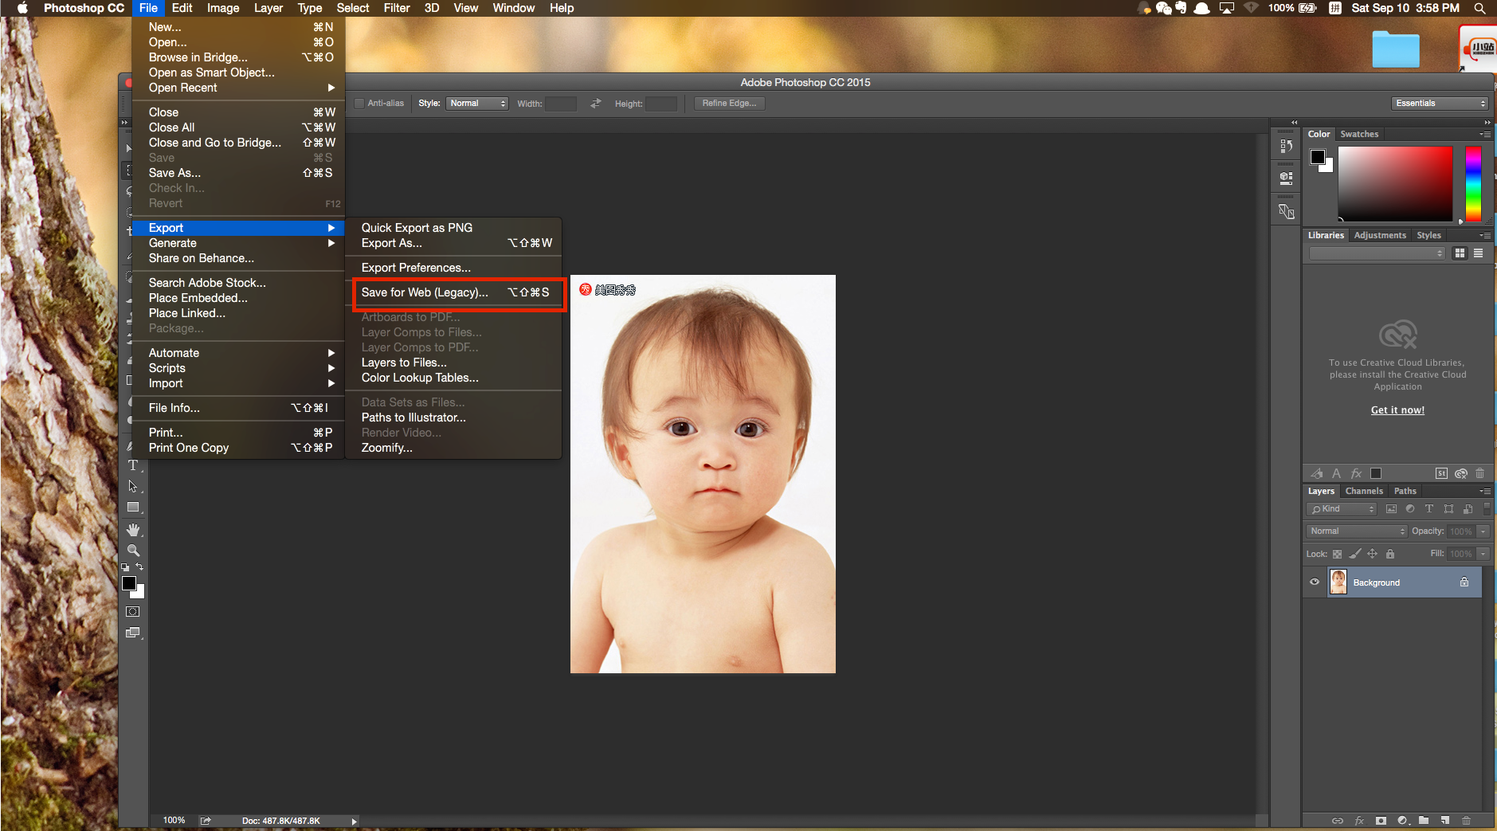The image size is (1497, 831).
Task: Create a new layer icon
Action: [1445, 821]
